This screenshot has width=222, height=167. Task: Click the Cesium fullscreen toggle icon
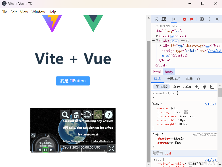point(111,148)
